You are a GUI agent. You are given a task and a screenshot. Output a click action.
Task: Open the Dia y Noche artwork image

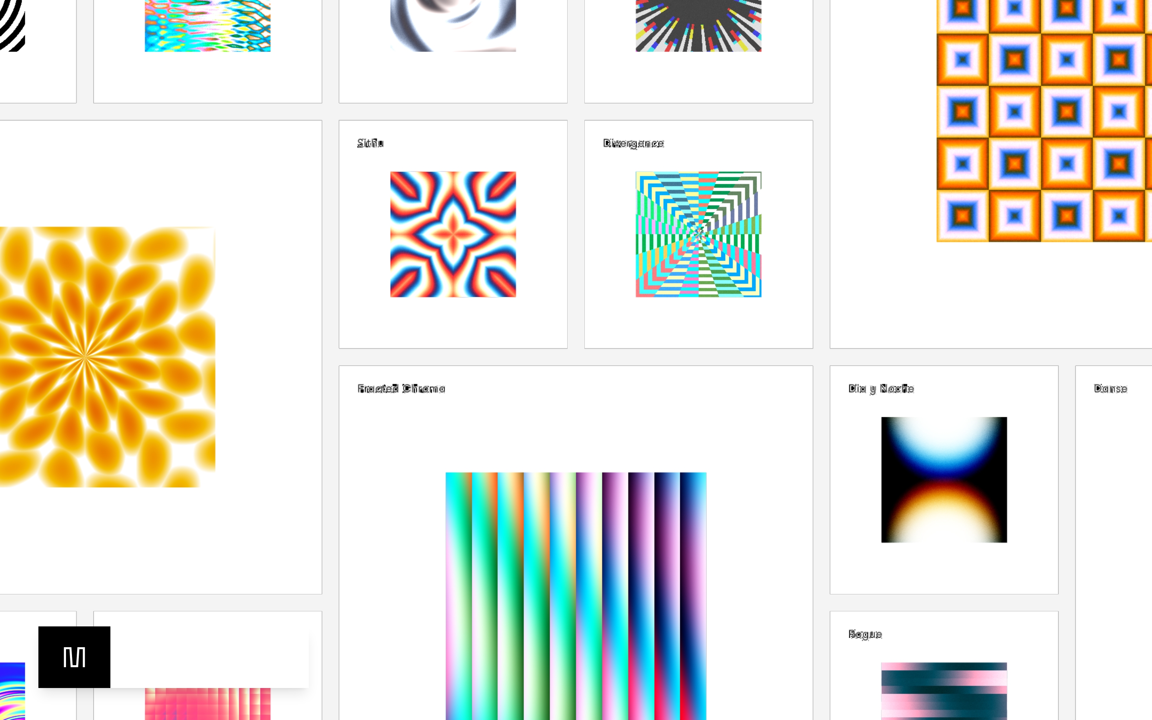click(x=944, y=480)
